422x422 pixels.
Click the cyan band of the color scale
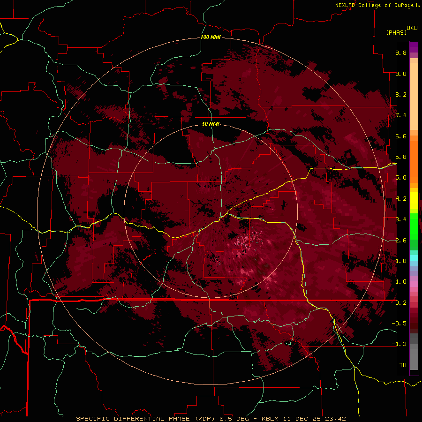[x=414, y=258]
